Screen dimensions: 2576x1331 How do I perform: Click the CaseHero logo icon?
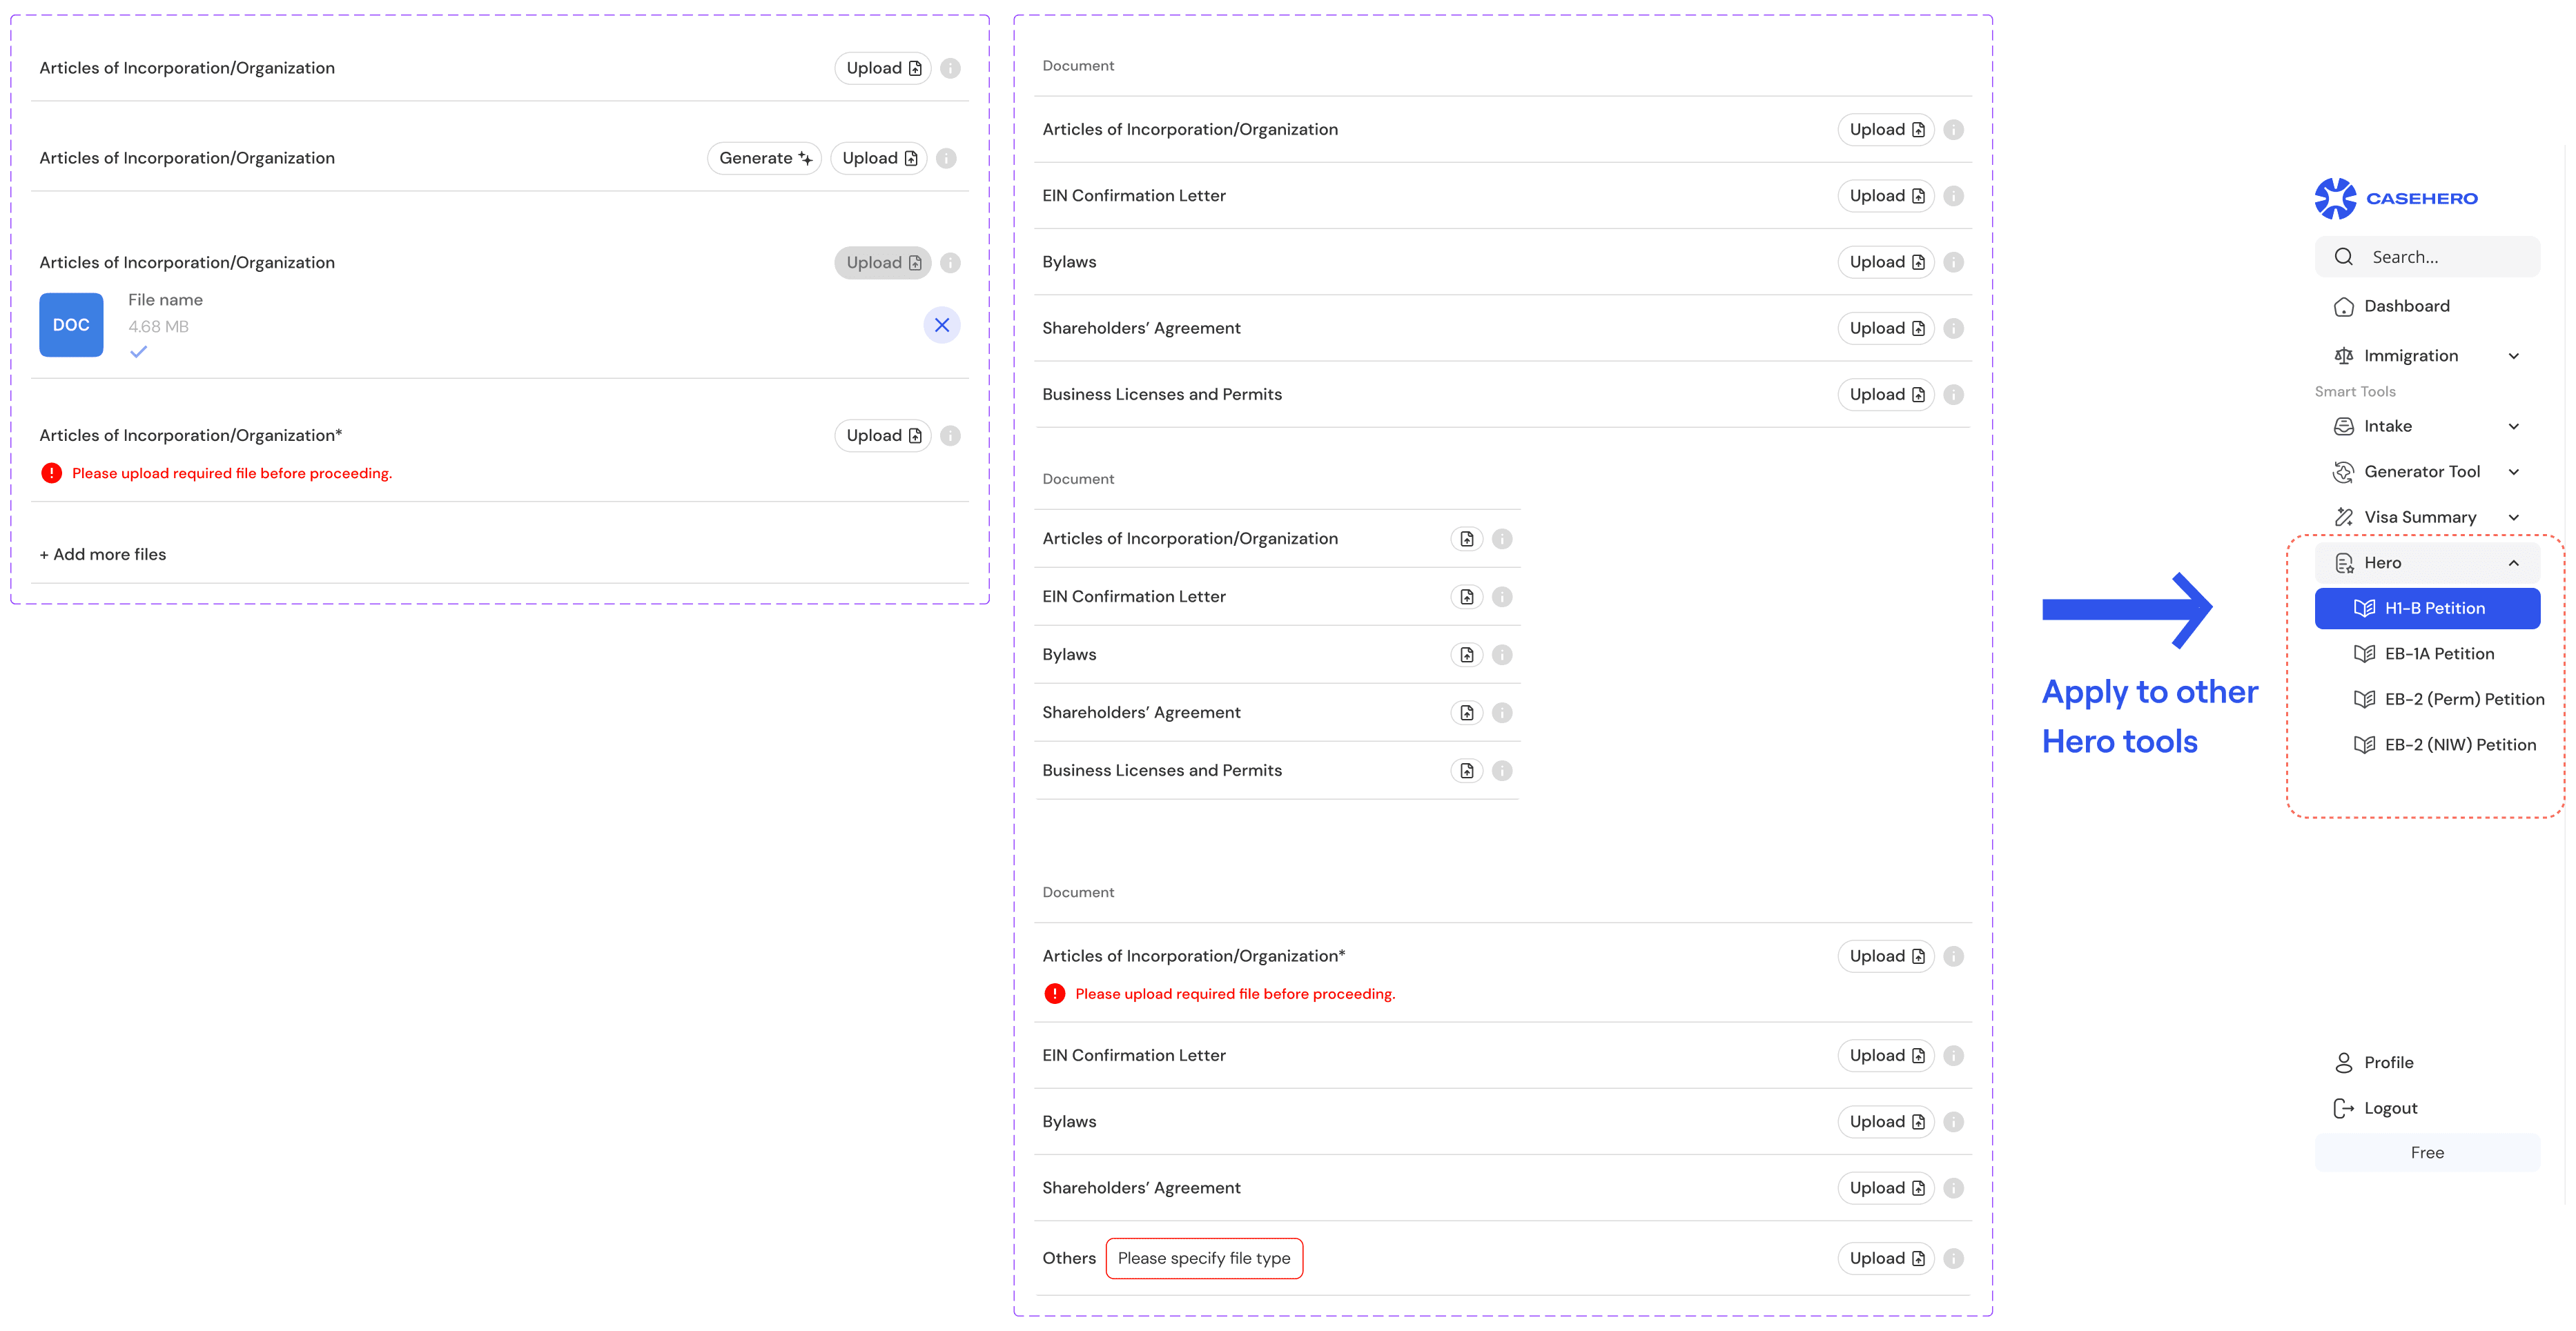[x=2335, y=198]
